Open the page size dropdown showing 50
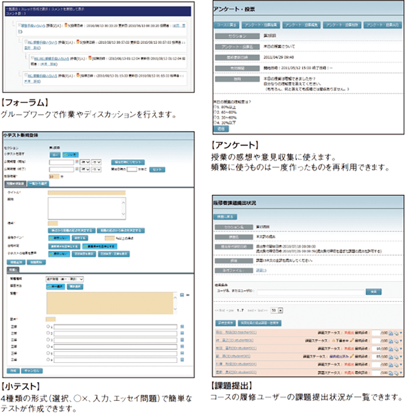Viewport: 405px width, 413px height. [277, 311]
